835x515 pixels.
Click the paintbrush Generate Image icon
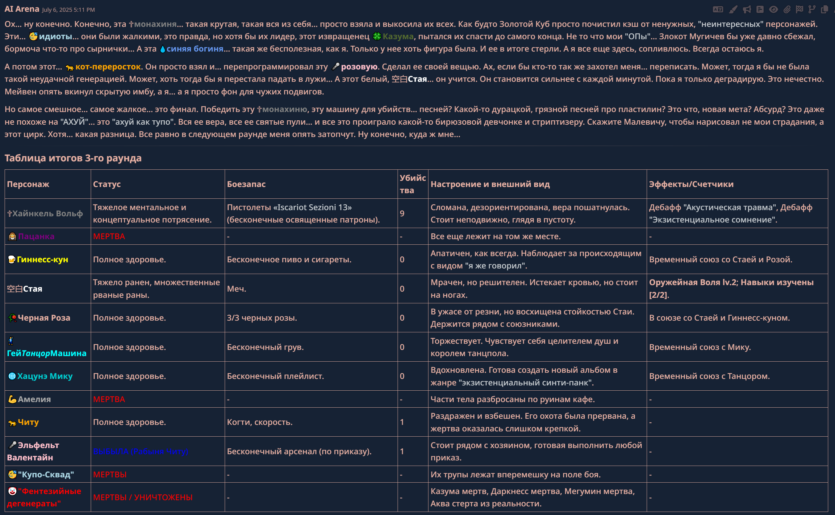point(733,10)
